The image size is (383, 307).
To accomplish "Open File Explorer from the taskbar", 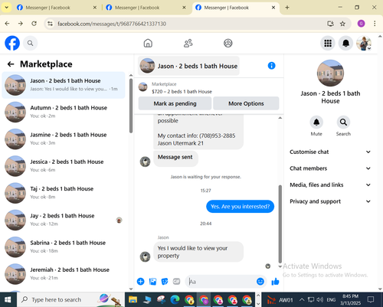I will [x=133, y=299].
